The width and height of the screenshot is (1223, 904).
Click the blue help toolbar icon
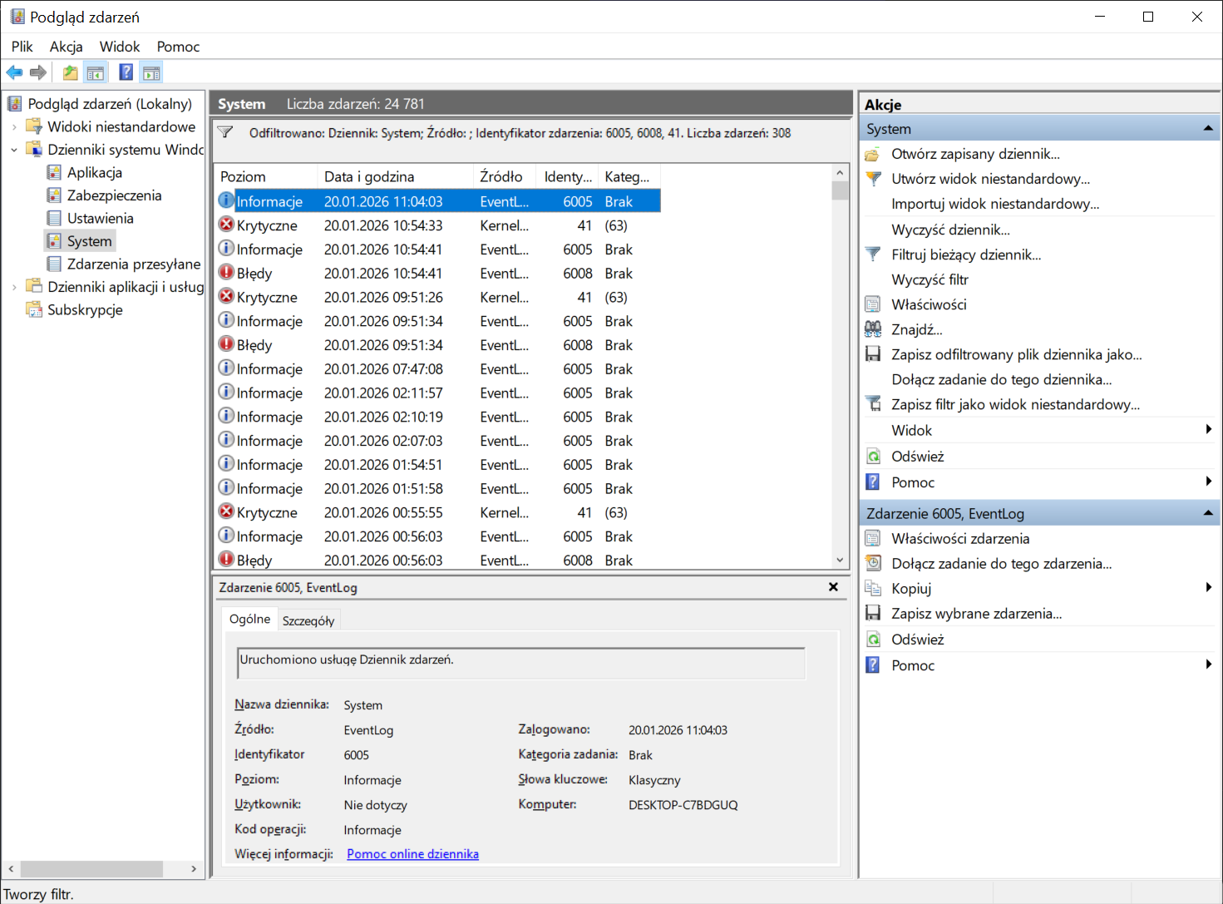126,73
